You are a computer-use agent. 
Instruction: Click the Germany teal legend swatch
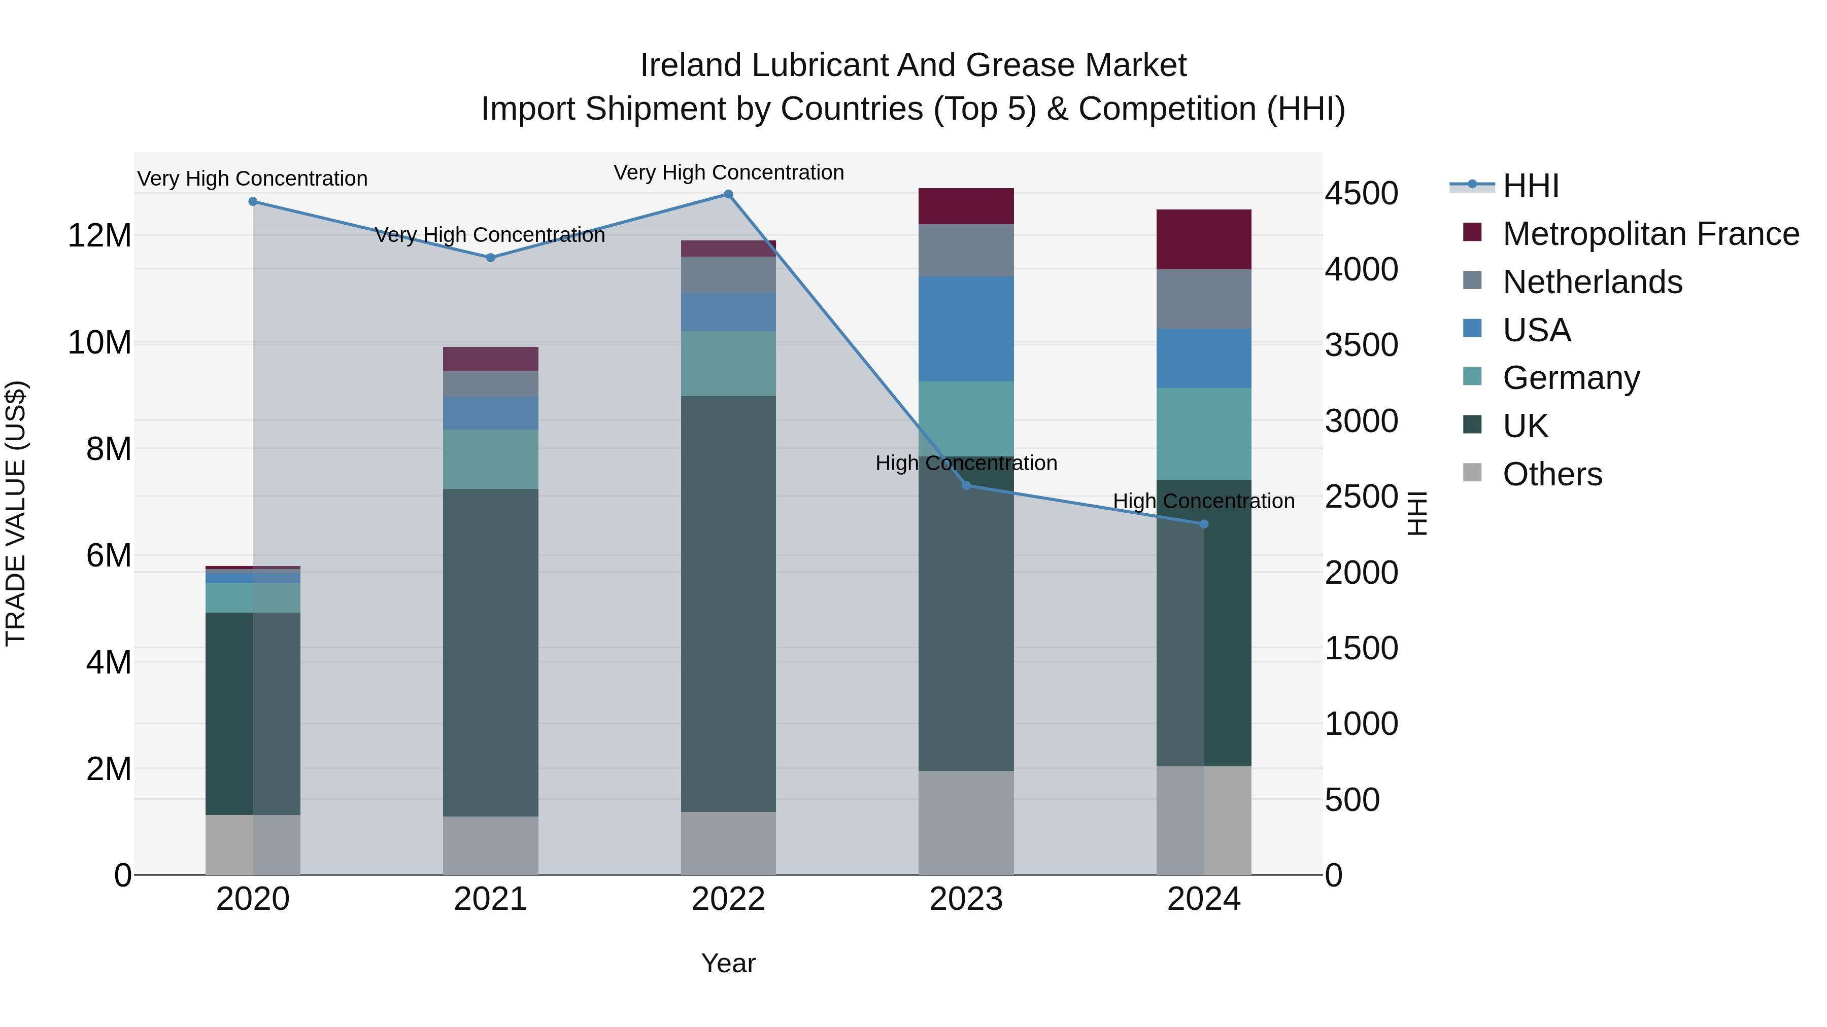click(1472, 376)
